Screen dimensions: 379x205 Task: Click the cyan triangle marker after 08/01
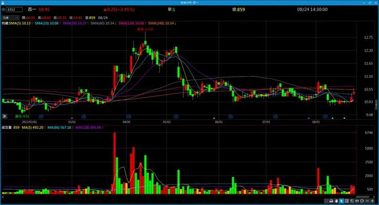(332, 118)
